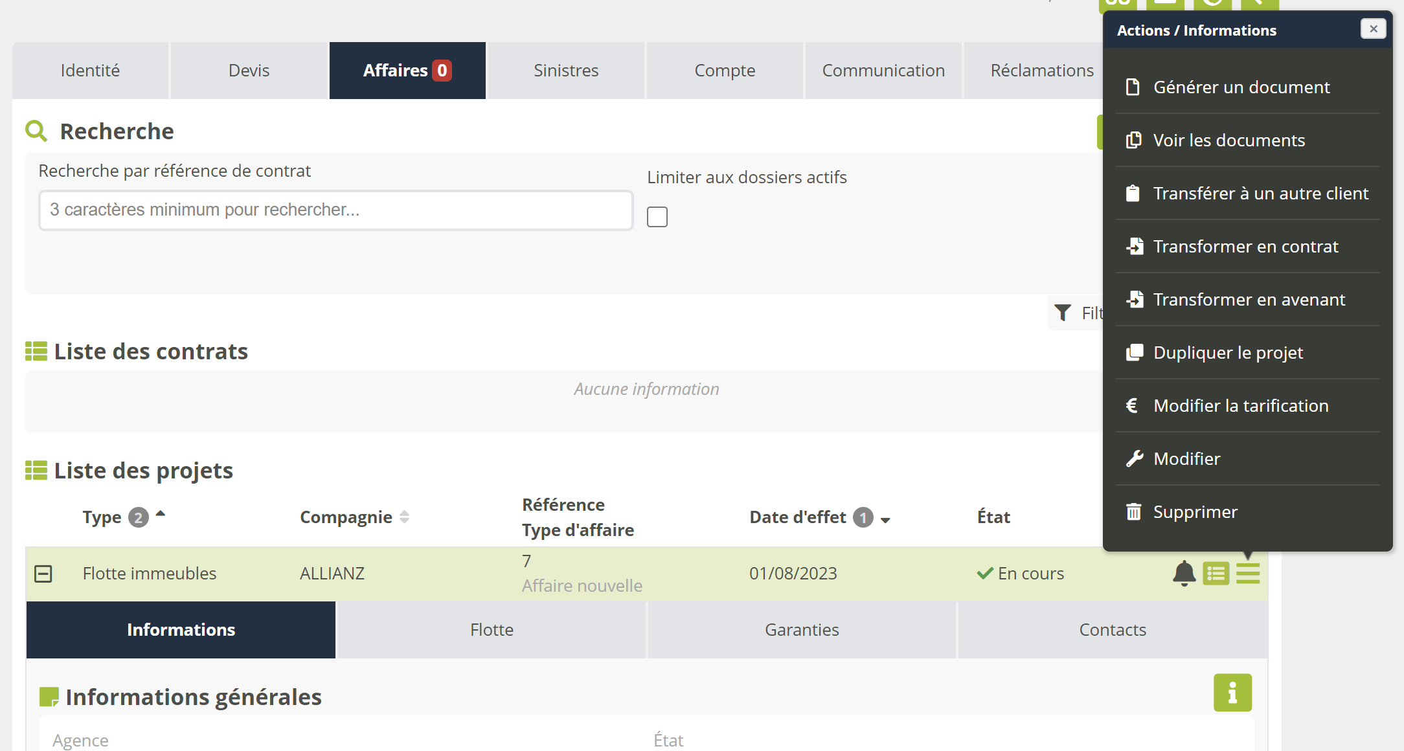Switch to the Sinistres tab
Image resolution: width=1404 pixels, height=751 pixels.
click(x=565, y=71)
